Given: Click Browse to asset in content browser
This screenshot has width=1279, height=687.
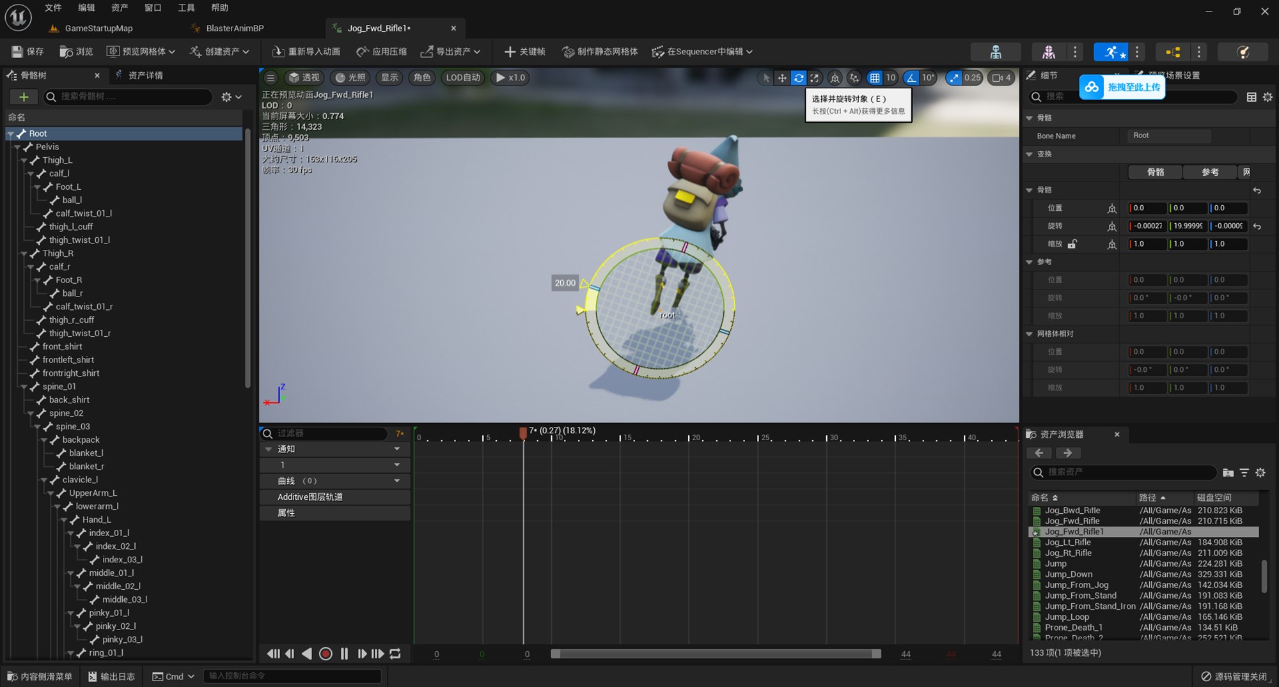Looking at the screenshot, I should coord(76,52).
